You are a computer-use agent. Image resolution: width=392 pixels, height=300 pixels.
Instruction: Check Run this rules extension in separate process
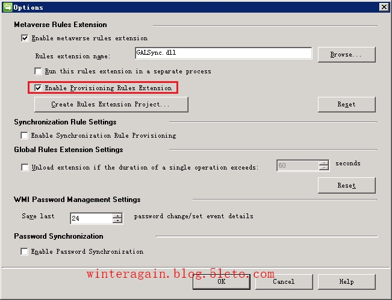[x=38, y=71]
